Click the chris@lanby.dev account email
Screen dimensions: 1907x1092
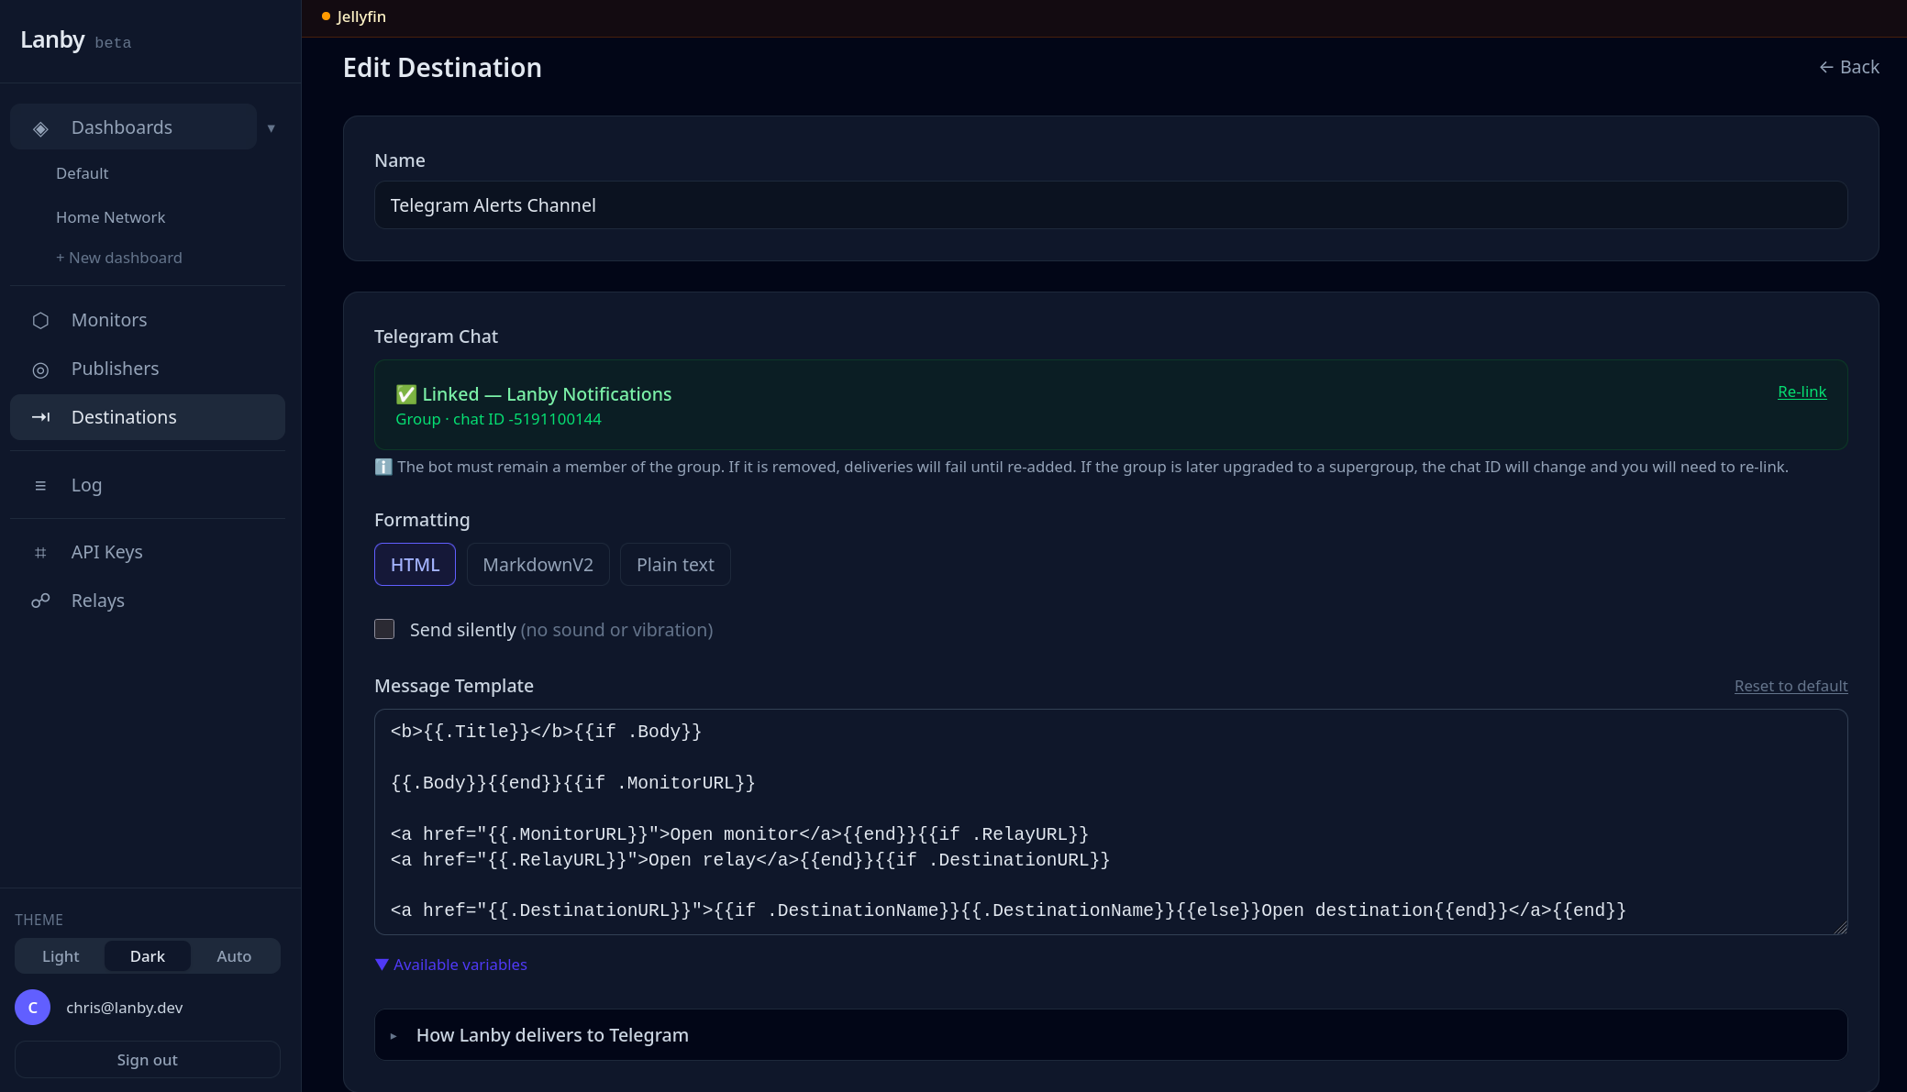125,1008
